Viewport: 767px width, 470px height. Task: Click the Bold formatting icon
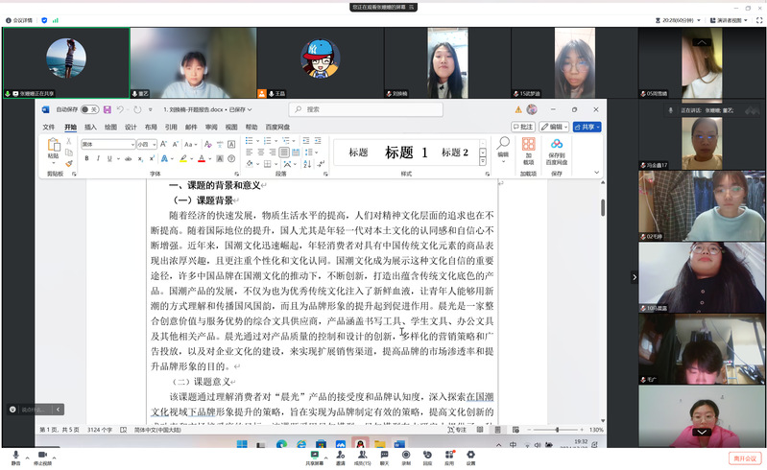pyautogui.click(x=85, y=158)
